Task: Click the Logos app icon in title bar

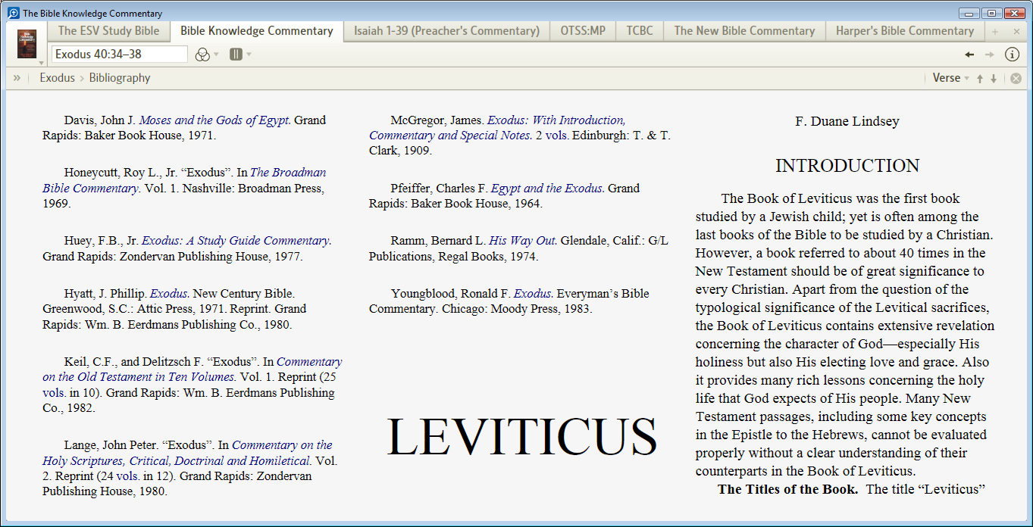Action: pos(14,13)
